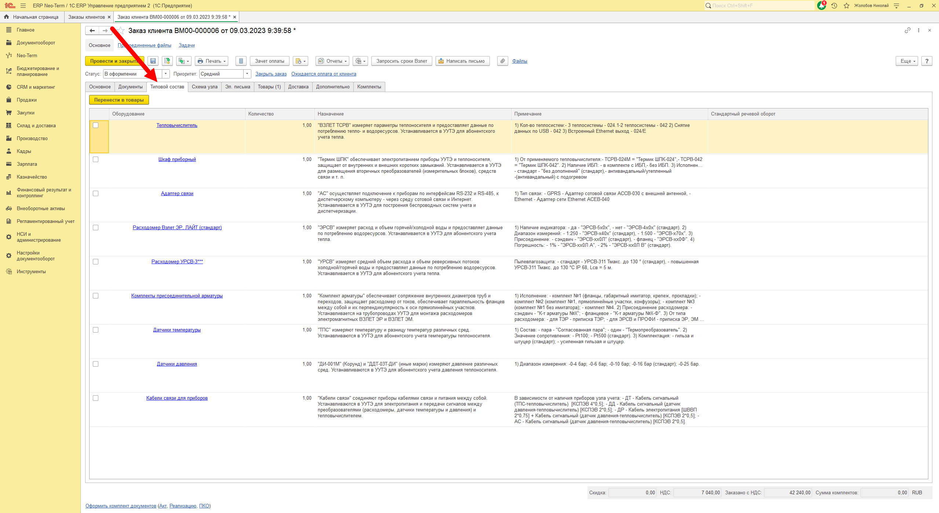Switch to the Комплекты tab
The image size is (939, 513).
coord(369,87)
